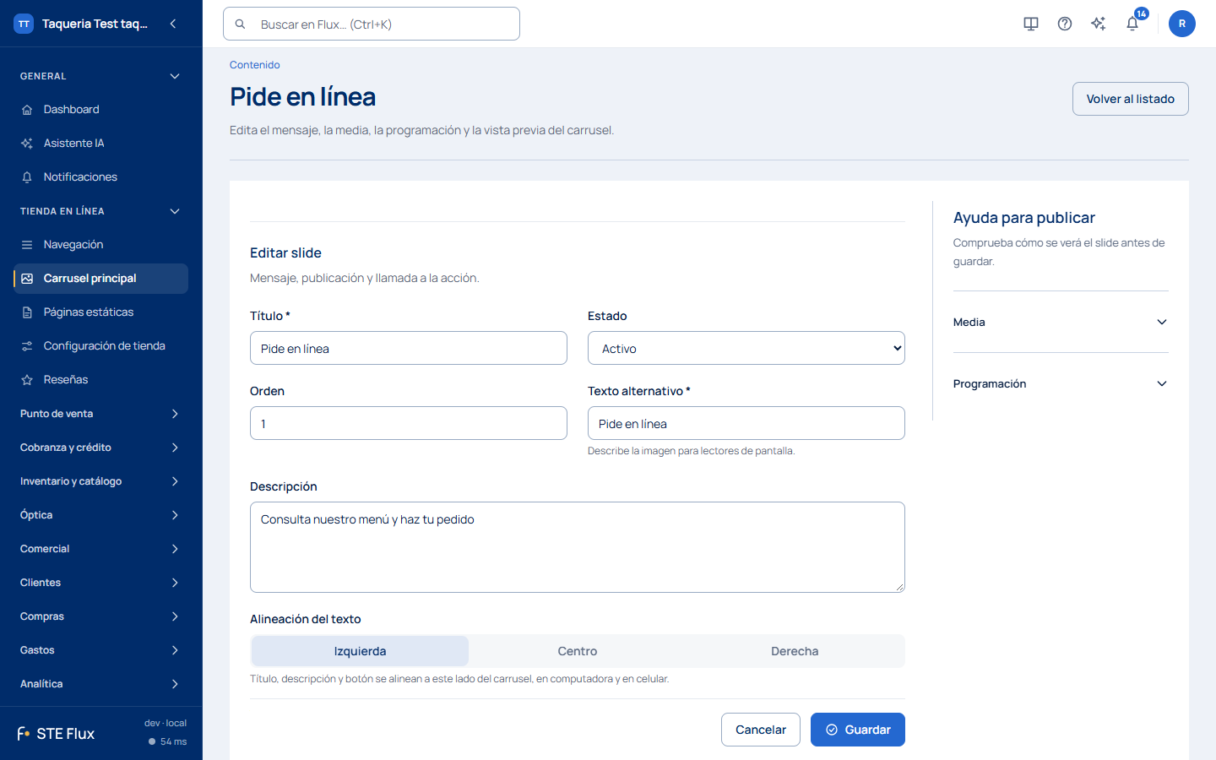The width and height of the screenshot is (1216, 760).
Task: Click the Cancelar button
Action: click(x=761, y=730)
